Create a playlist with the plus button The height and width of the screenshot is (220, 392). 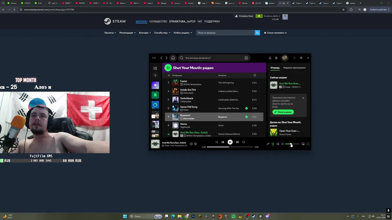click(155, 75)
